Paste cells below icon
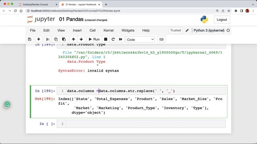 [64, 39]
